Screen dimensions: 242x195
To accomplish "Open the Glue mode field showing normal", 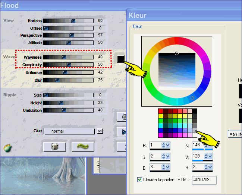I will [69, 131].
